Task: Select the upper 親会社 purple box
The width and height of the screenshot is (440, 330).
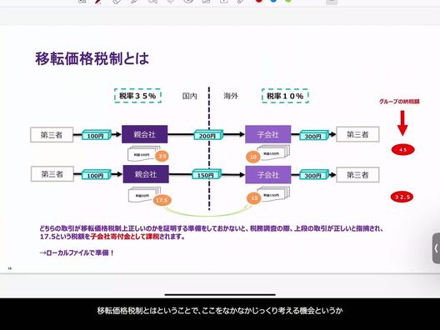Action: [145, 134]
